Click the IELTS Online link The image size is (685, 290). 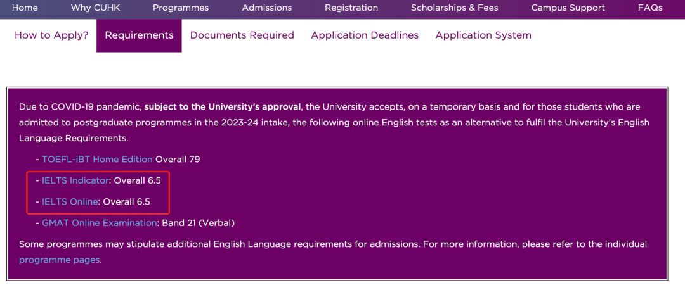(x=70, y=202)
